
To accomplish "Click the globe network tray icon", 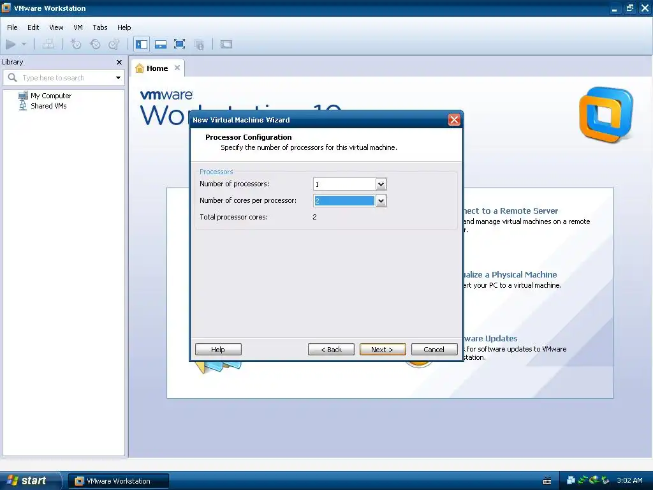I will point(594,480).
